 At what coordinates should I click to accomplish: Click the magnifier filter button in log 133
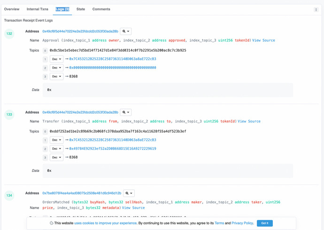tap(126, 112)
